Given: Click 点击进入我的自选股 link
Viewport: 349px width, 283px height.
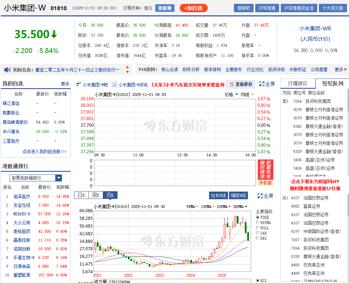Looking at the screenshot, I should pos(44,151).
